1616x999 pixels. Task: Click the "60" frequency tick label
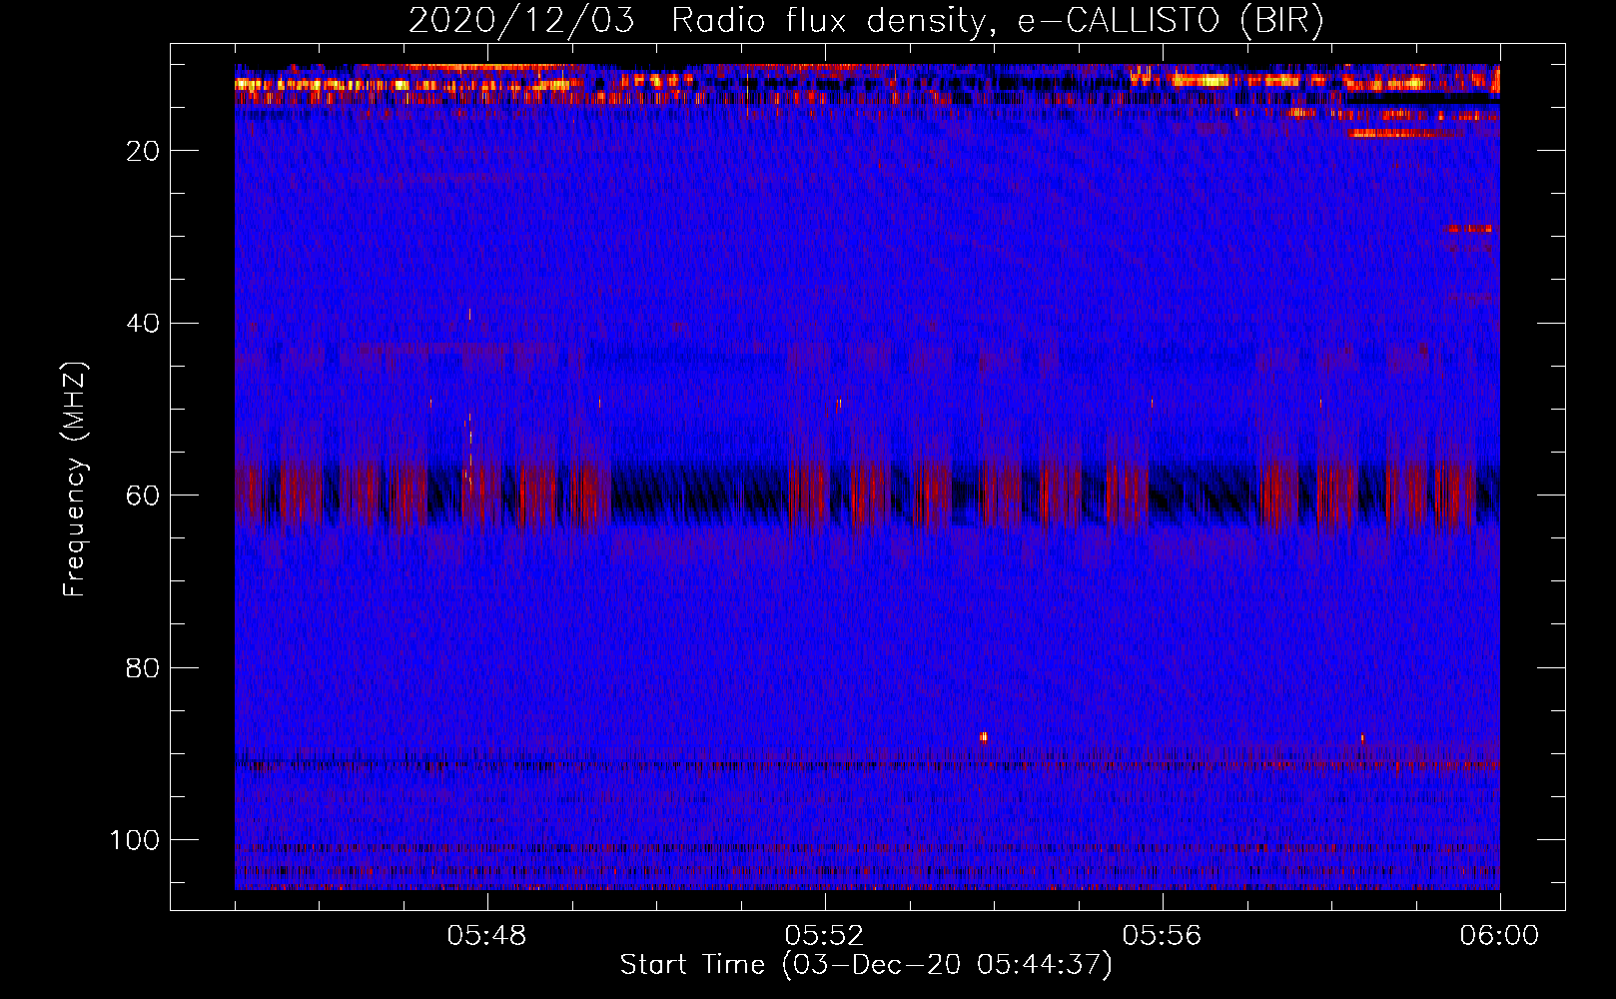click(144, 496)
